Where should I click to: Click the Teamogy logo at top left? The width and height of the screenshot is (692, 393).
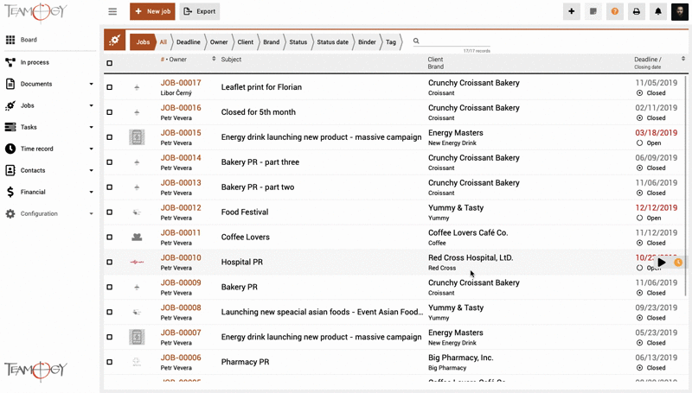35,12
